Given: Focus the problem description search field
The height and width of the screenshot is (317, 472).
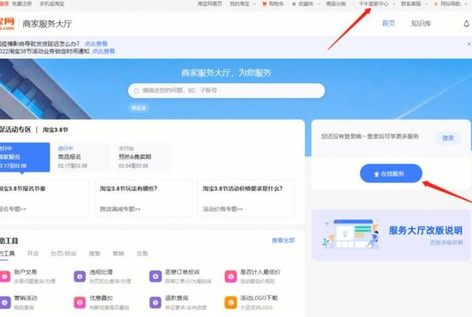Looking at the screenshot, I should (x=227, y=90).
